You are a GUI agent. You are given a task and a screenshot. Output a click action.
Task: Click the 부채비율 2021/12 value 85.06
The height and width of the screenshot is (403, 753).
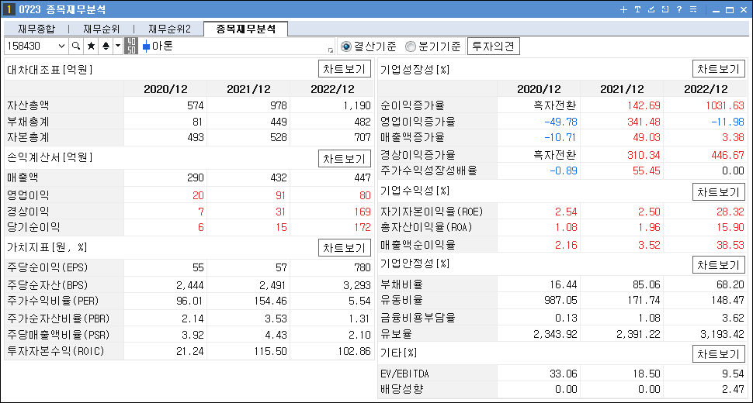(647, 284)
